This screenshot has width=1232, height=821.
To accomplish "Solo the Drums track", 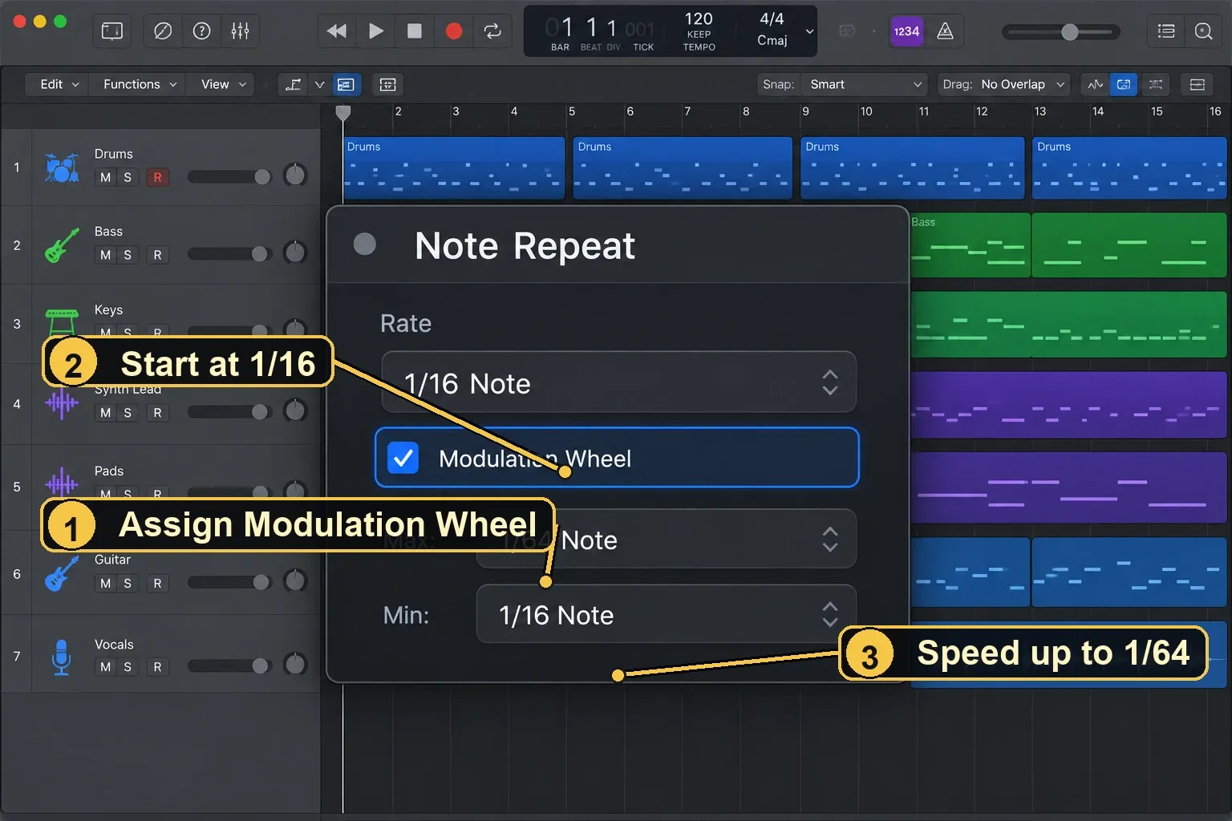I will [x=128, y=177].
